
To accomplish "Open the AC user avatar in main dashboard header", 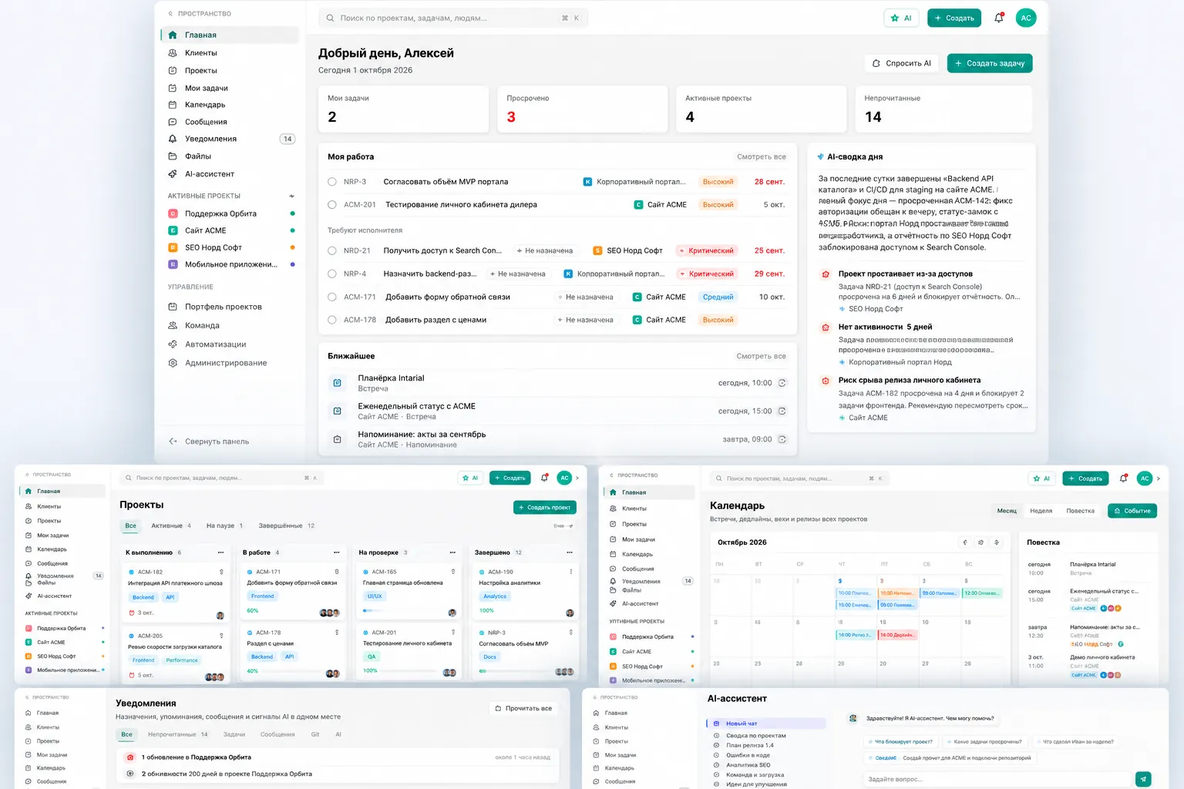I will point(1026,18).
